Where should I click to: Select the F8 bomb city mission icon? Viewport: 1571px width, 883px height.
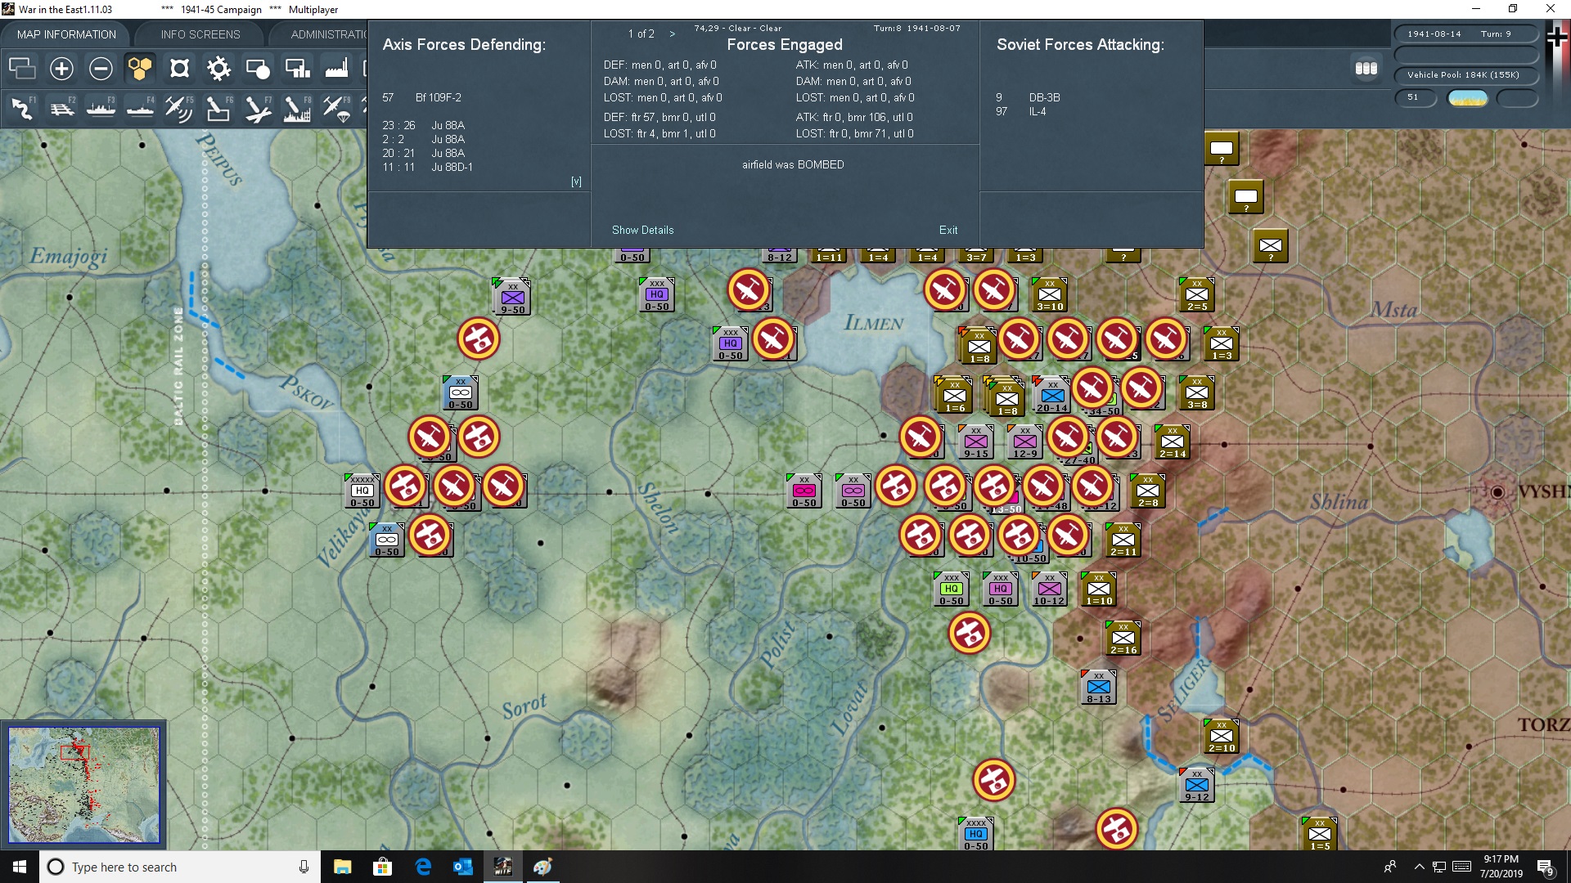297,109
